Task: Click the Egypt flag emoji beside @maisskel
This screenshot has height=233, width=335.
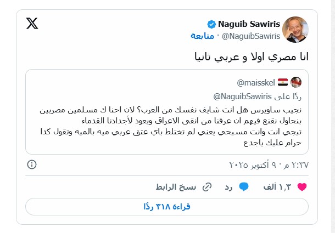Action: [282, 83]
